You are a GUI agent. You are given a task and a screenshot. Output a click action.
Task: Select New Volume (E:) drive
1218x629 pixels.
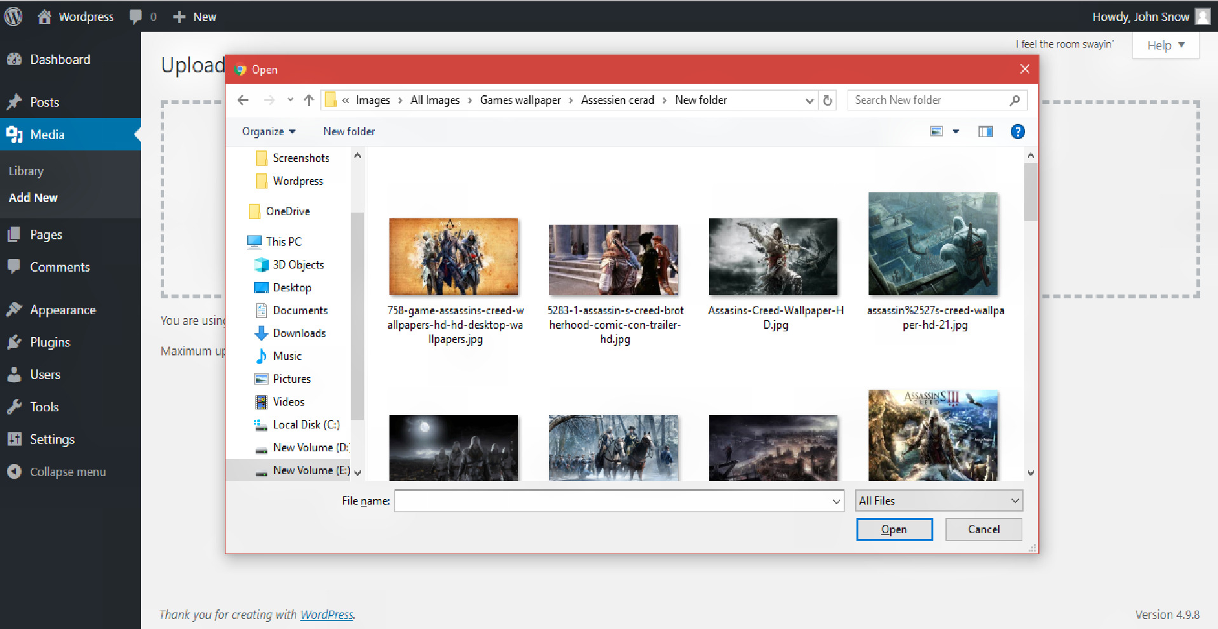pos(302,470)
